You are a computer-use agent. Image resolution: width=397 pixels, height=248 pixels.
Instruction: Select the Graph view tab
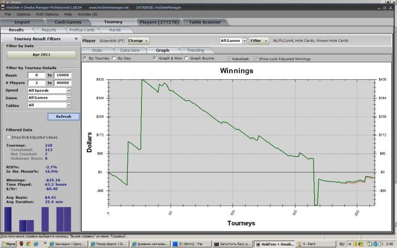pos(163,50)
